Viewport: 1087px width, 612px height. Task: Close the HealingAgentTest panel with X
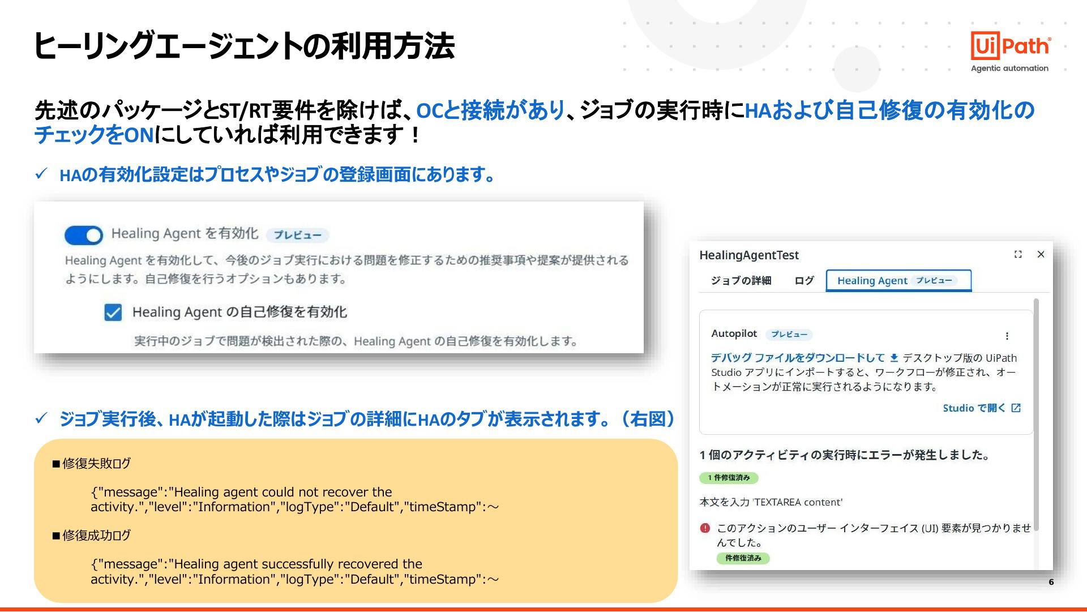point(1041,254)
